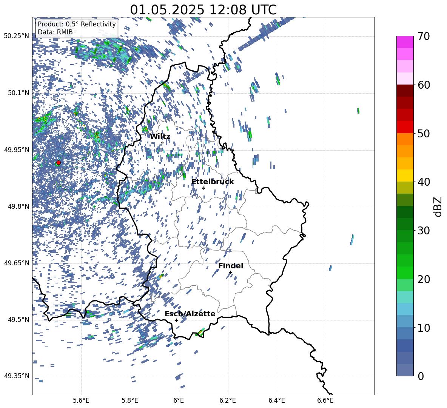Viewport: 447px width, 408px height.
Task: Click the yellow colorbar segment above 40
Action: click(405, 176)
